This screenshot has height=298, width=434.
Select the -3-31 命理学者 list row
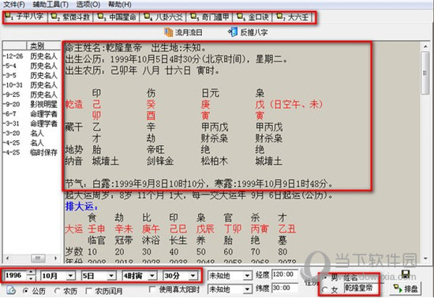(x=32, y=124)
